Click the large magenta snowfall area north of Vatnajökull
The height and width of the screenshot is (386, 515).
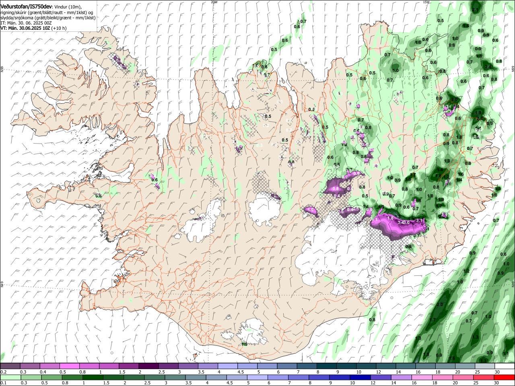coord(398,225)
